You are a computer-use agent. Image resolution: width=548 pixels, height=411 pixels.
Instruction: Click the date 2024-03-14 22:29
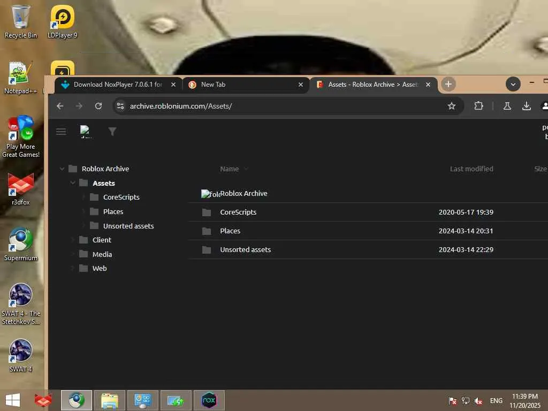point(466,249)
